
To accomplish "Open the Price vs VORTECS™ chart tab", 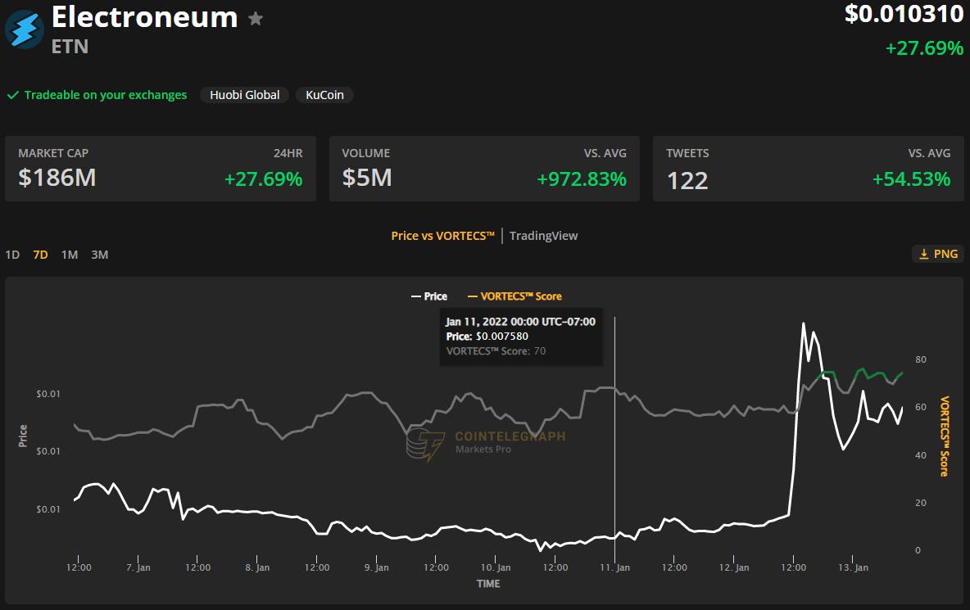I will pos(443,236).
